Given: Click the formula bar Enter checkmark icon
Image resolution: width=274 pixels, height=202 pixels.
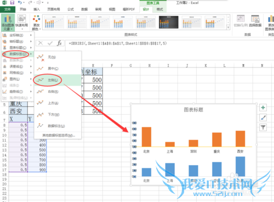Looking at the screenshot, I should coord(50,43).
